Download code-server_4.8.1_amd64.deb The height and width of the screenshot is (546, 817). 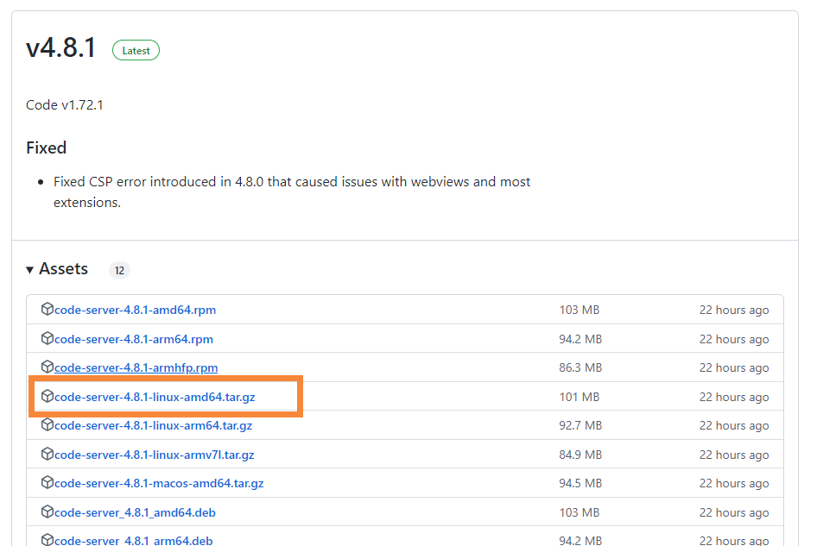click(135, 512)
